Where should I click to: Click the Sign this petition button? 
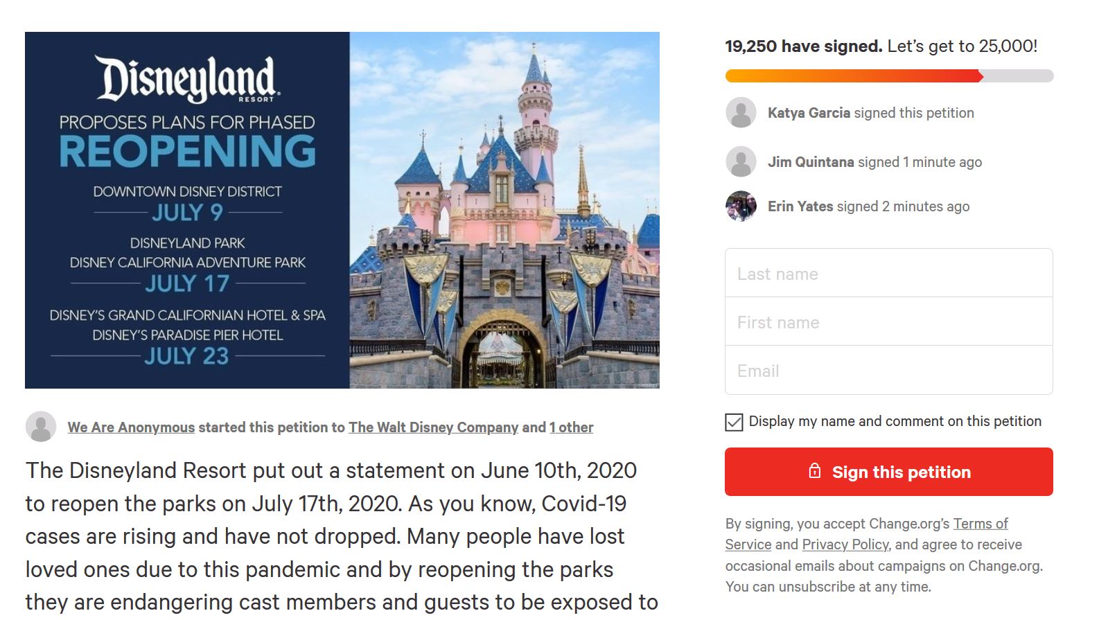(x=889, y=472)
